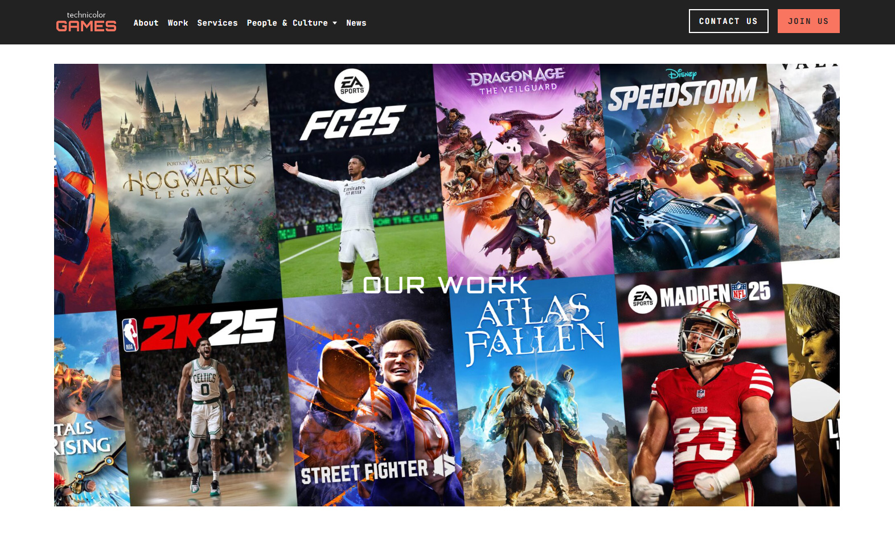Click the NBA logo on 2K25 cover
895x540 pixels.
[x=130, y=335]
